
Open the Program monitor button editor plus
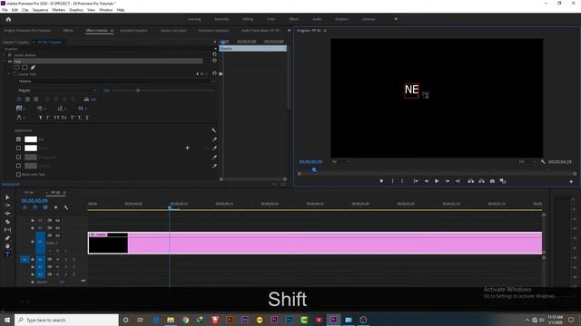[x=571, y=181]
